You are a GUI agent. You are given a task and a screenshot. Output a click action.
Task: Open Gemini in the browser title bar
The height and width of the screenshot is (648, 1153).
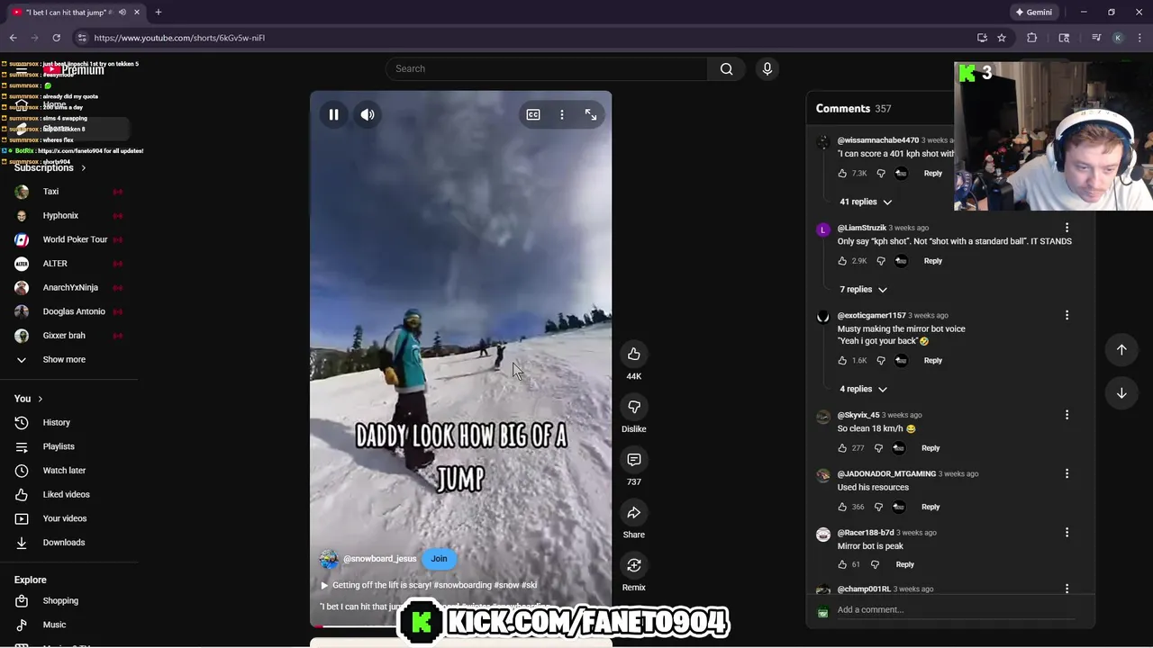[1033, 13]
